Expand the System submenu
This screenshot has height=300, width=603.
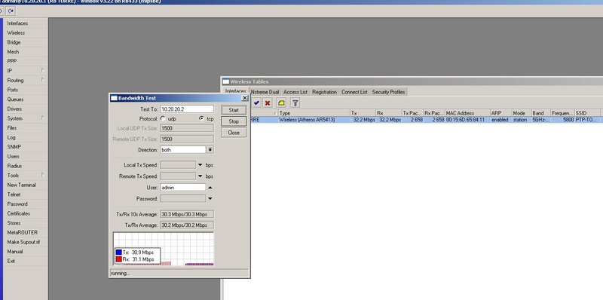43,118
